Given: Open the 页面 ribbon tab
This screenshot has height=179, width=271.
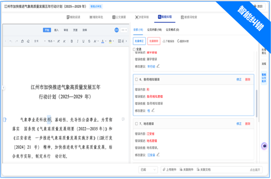Looking at the screenshot, I should pos(75,30).
